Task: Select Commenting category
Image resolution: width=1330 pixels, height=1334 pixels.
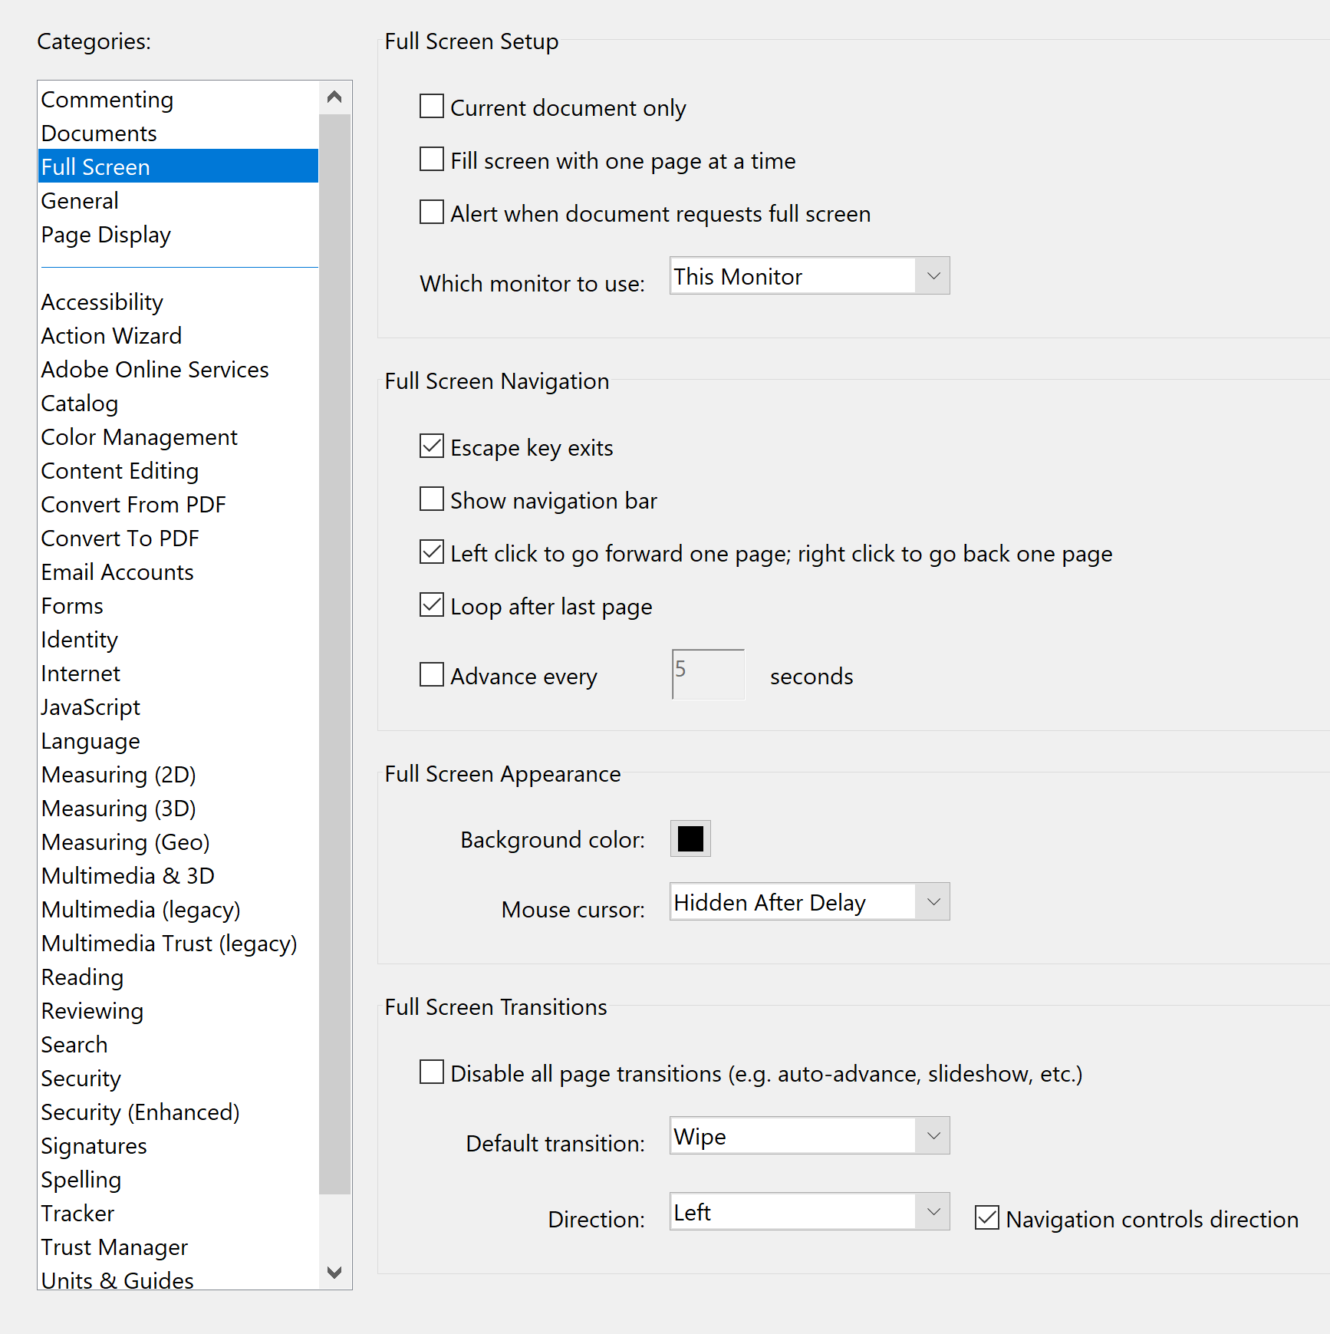Action: [178, 100]
